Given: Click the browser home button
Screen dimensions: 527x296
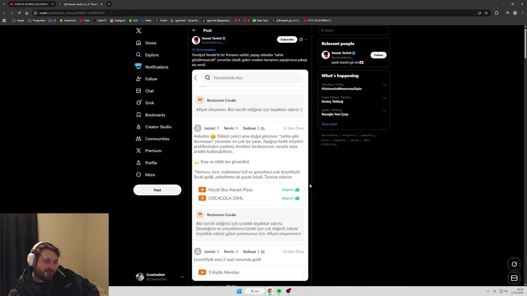Looking at the screenshot, I should click(27, 13).
